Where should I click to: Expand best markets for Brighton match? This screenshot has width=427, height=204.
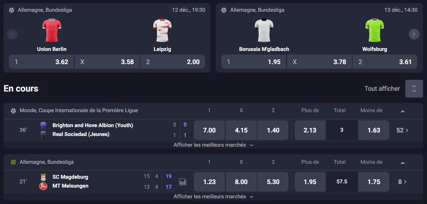coord(213,145)
